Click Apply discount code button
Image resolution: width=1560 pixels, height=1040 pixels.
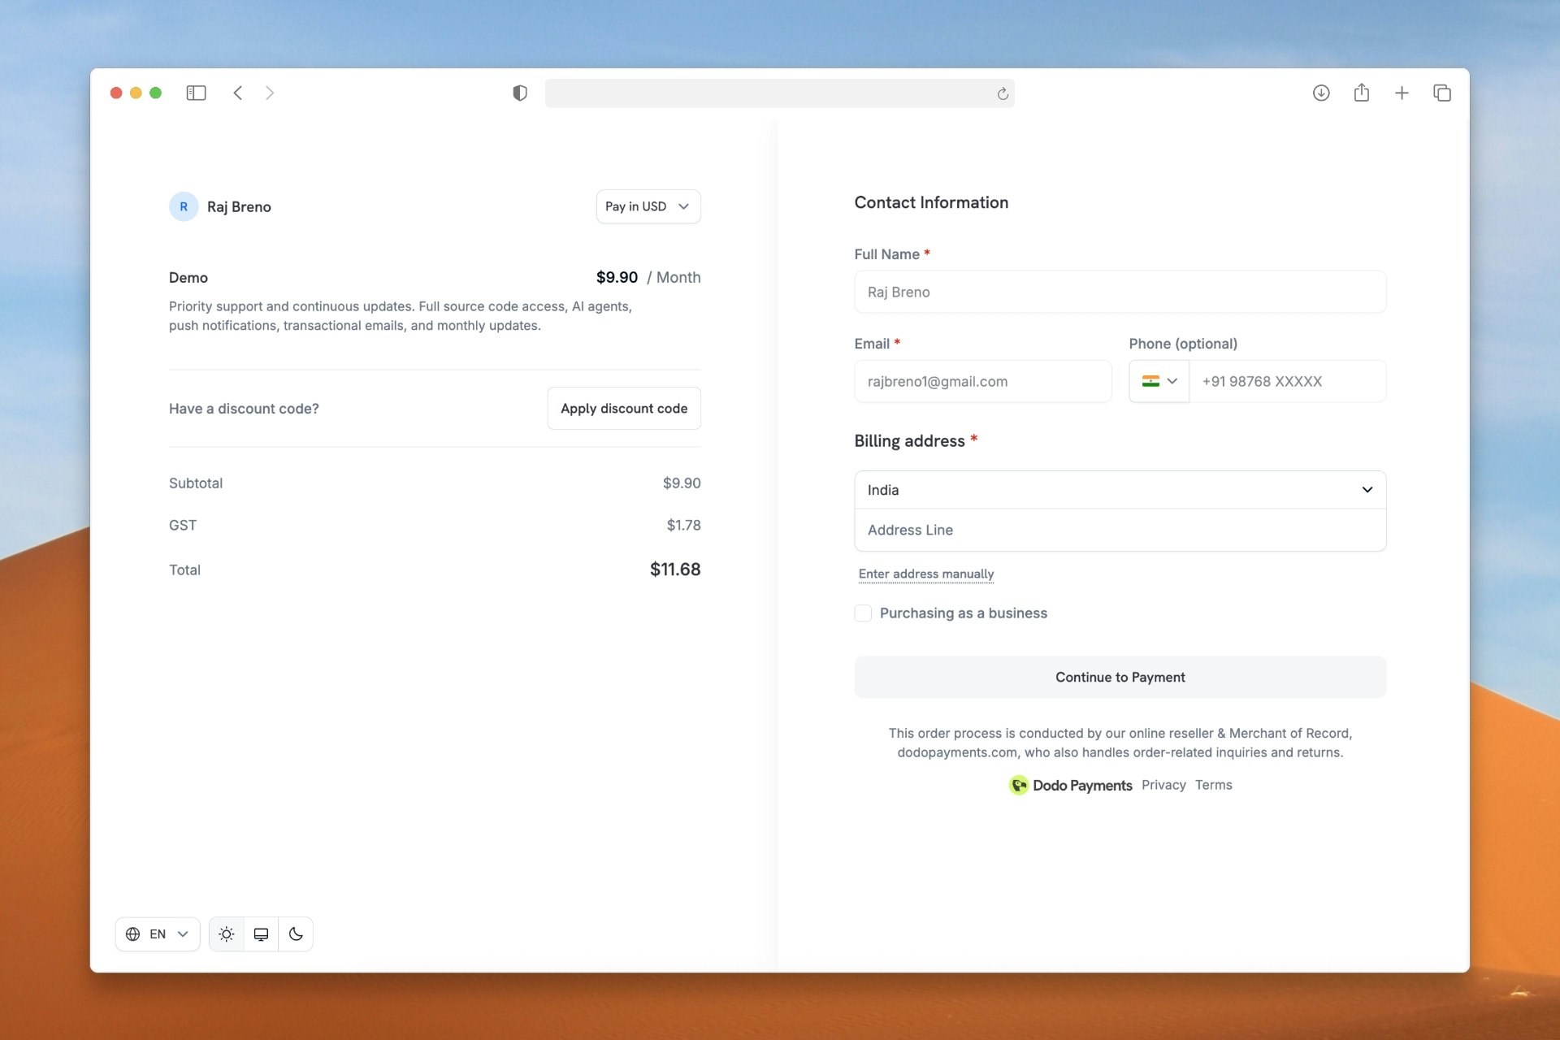click(x=623, y=409)
